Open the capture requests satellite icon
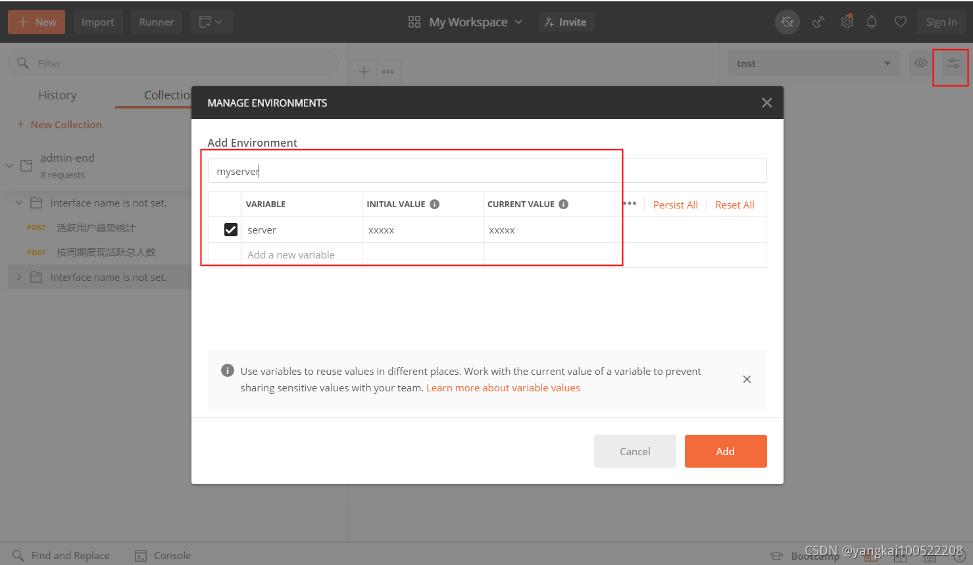 pos(818,22)
